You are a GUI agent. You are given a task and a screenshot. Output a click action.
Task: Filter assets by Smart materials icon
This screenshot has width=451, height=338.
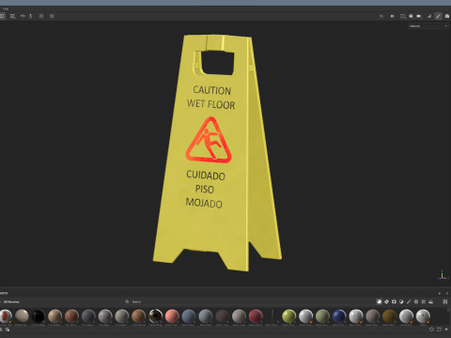[386, 301]
